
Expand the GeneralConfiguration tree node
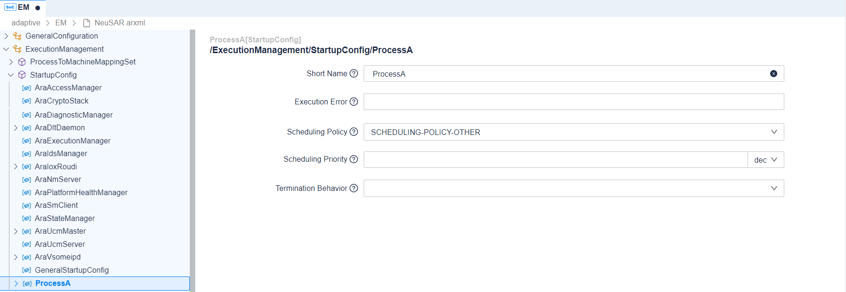pos(6,36)
